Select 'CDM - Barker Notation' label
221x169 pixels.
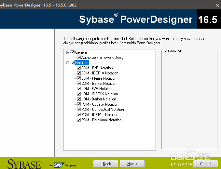click(99, 84)
